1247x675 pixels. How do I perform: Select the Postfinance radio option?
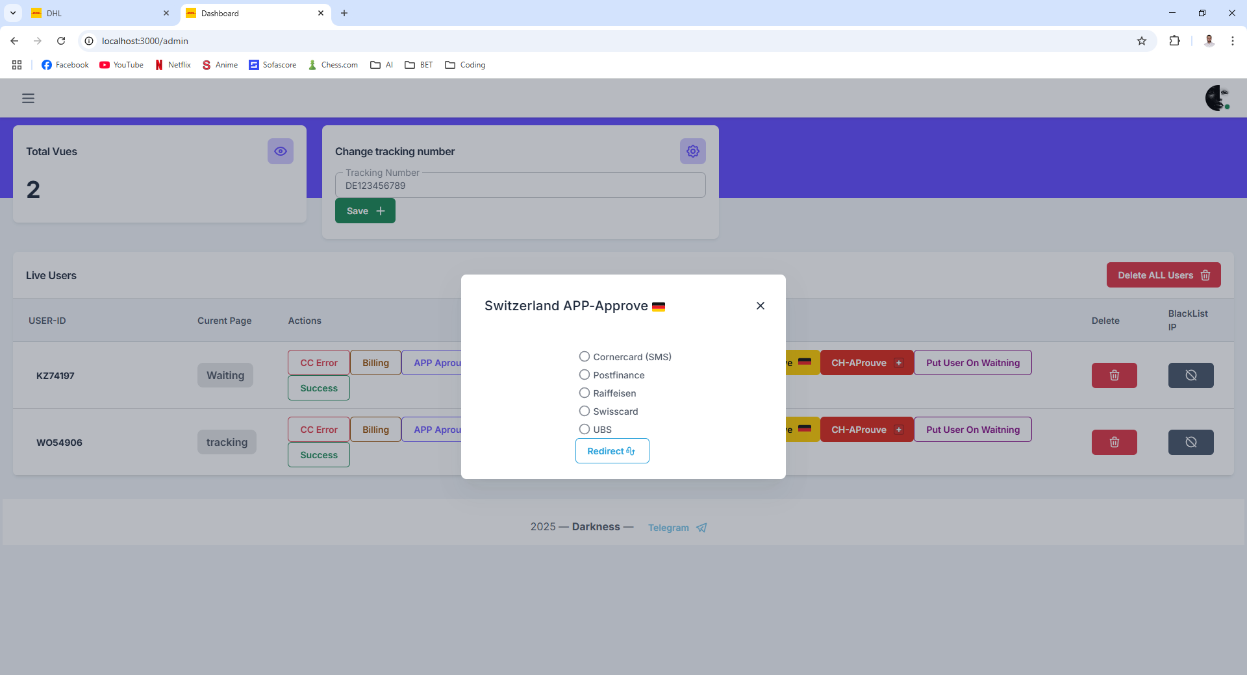(x=585, y=374)
